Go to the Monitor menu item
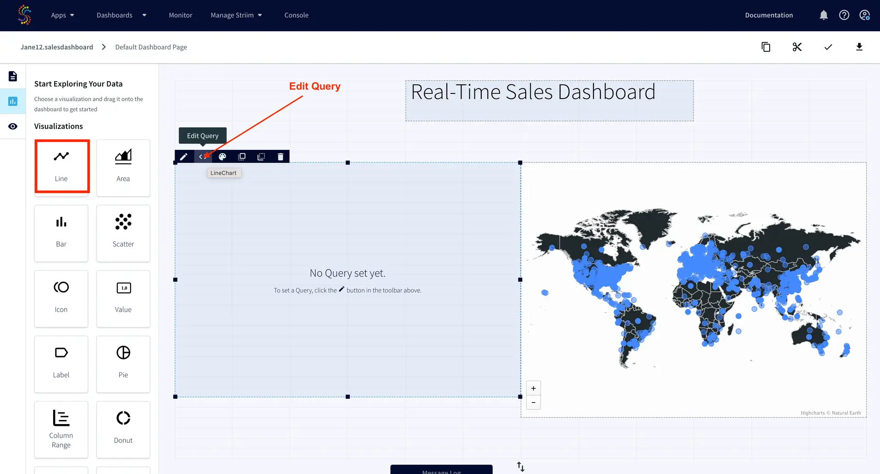This screenshot has width=880, height=474. coord(181,15)
